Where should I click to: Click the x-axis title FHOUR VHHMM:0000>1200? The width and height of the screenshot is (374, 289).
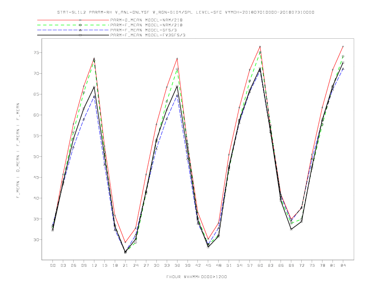click(x=196, y=277)
